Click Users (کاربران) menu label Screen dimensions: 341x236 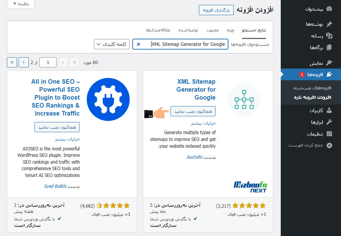[x=316, y=111]
